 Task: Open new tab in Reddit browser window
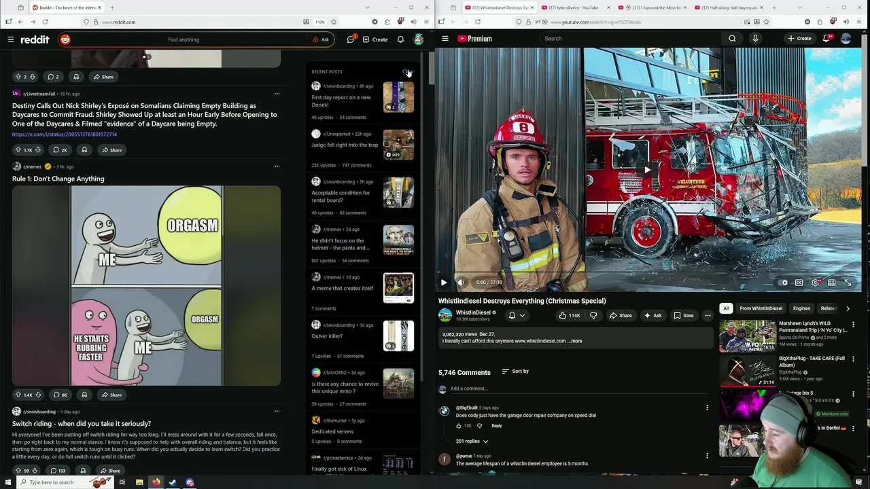coord(112,7)
